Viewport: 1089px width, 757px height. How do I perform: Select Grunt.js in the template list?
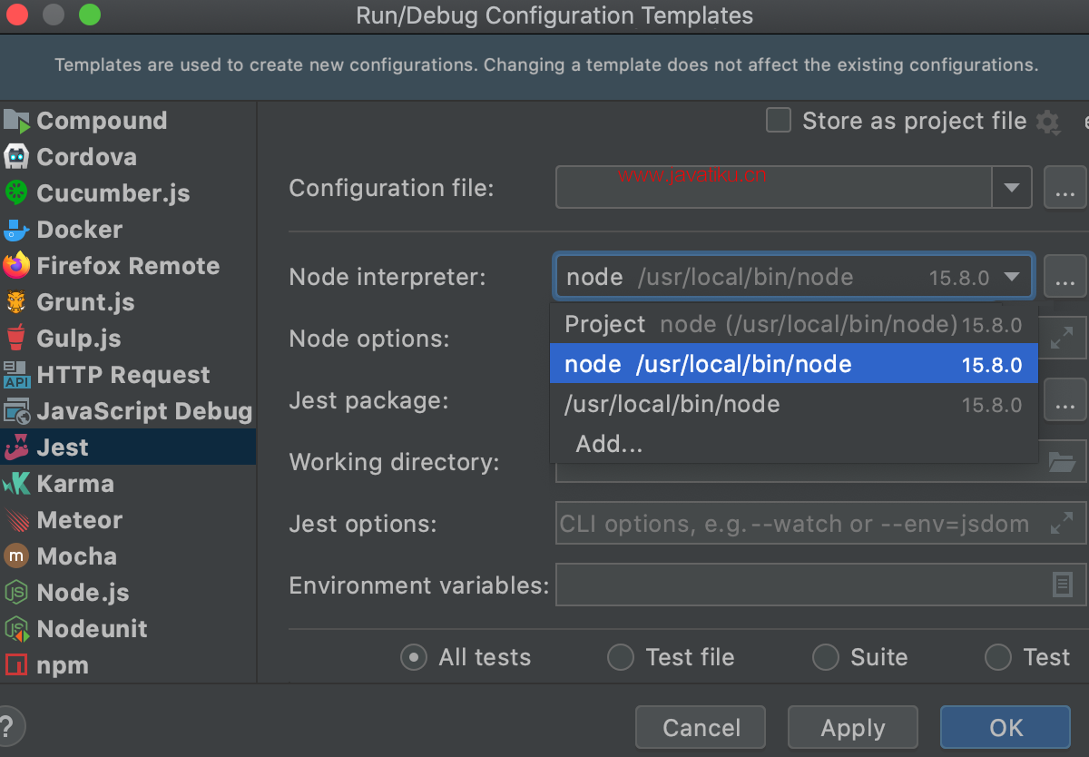pos(128,302)
